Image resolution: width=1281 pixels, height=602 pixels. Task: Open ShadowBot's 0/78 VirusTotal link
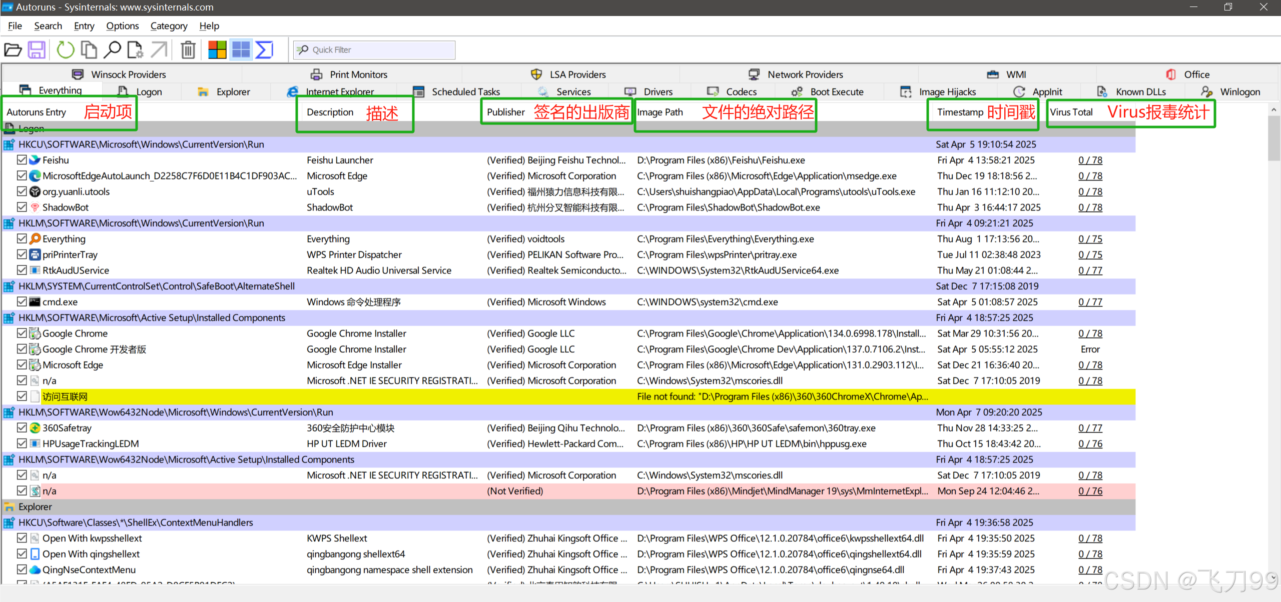point(1090,207)
